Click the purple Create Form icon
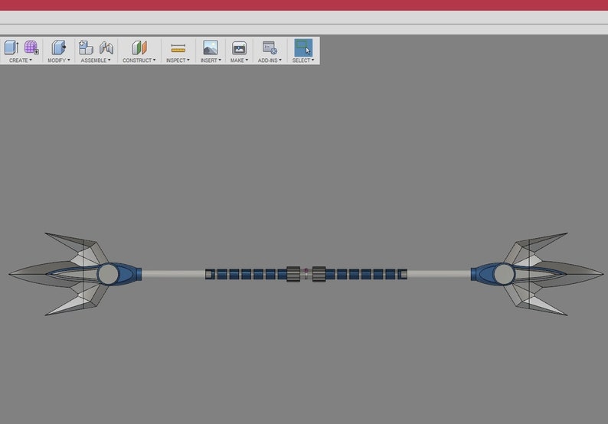 [x=31, y=47]
